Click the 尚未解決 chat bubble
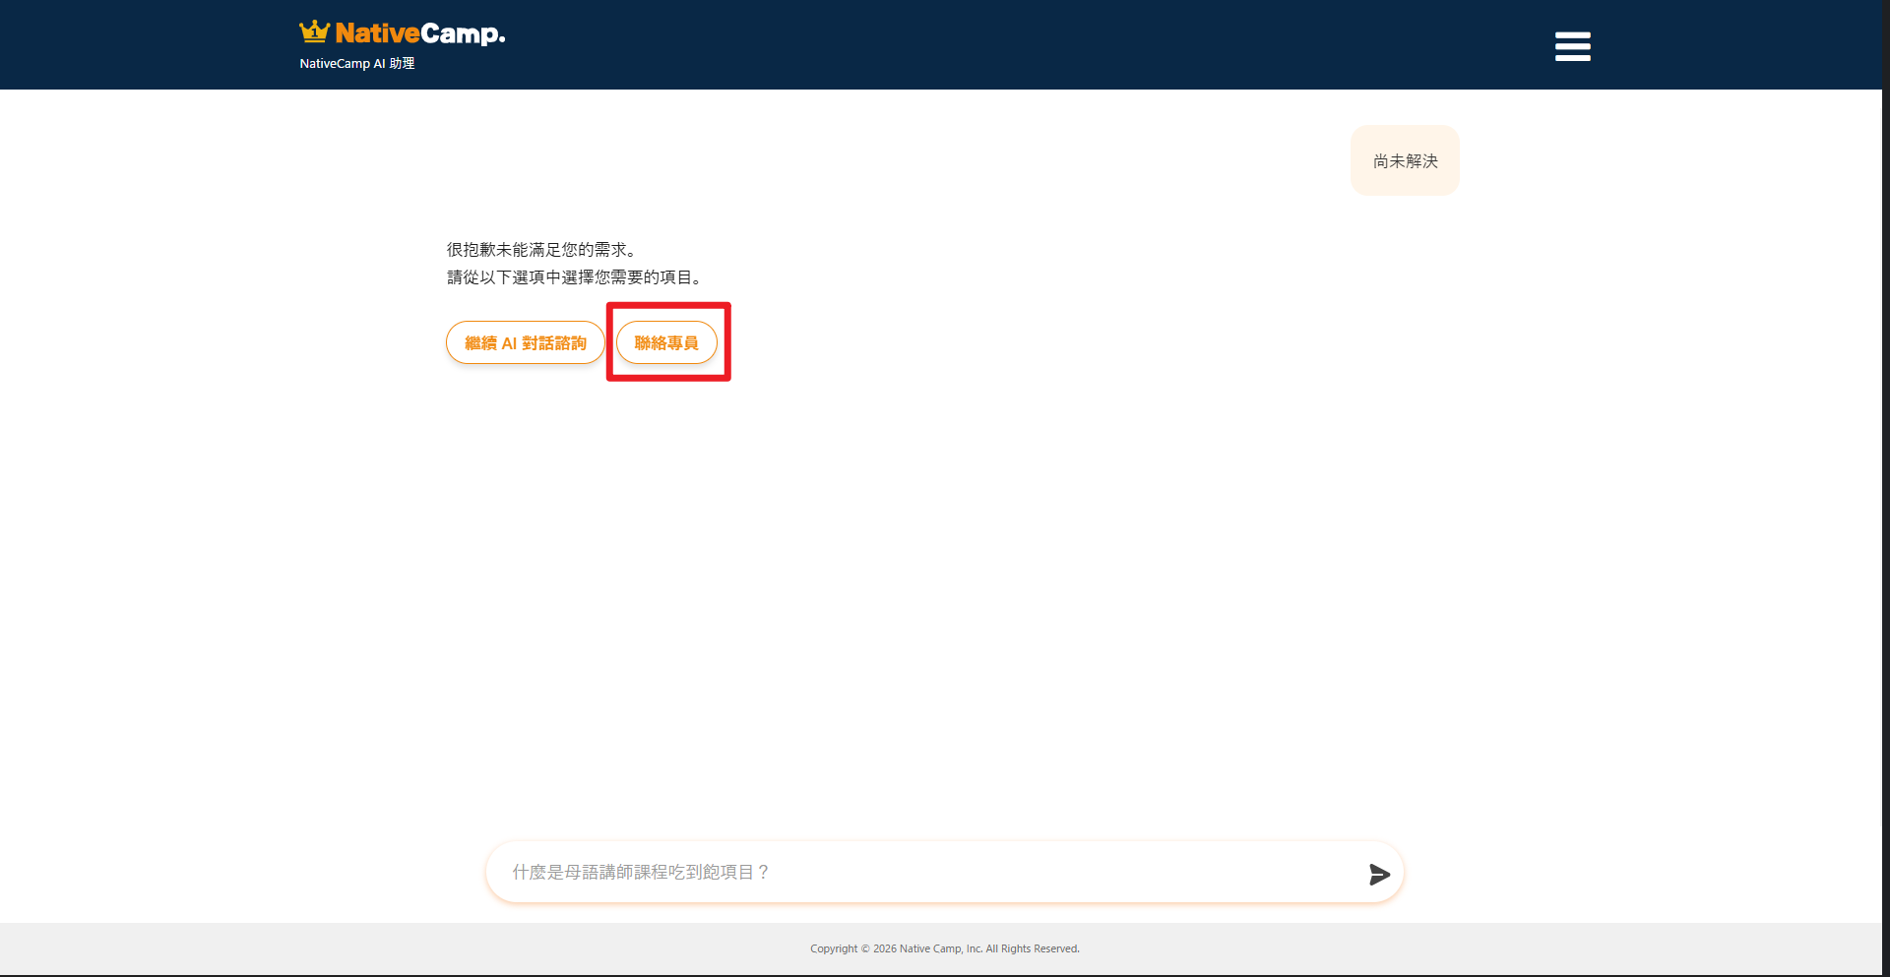This screenshot has width=1890, height=977. point(1405,160)
